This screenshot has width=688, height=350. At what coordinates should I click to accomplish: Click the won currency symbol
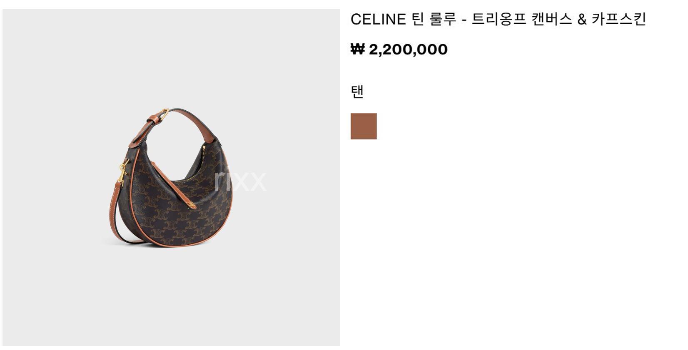tap(358, 49)
